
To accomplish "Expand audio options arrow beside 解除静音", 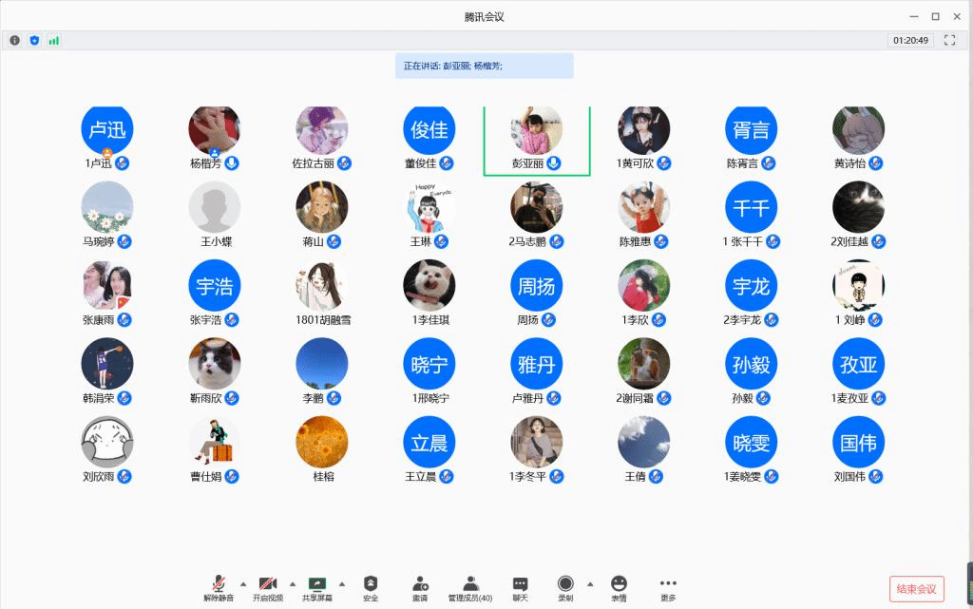I will pos(242,583).
